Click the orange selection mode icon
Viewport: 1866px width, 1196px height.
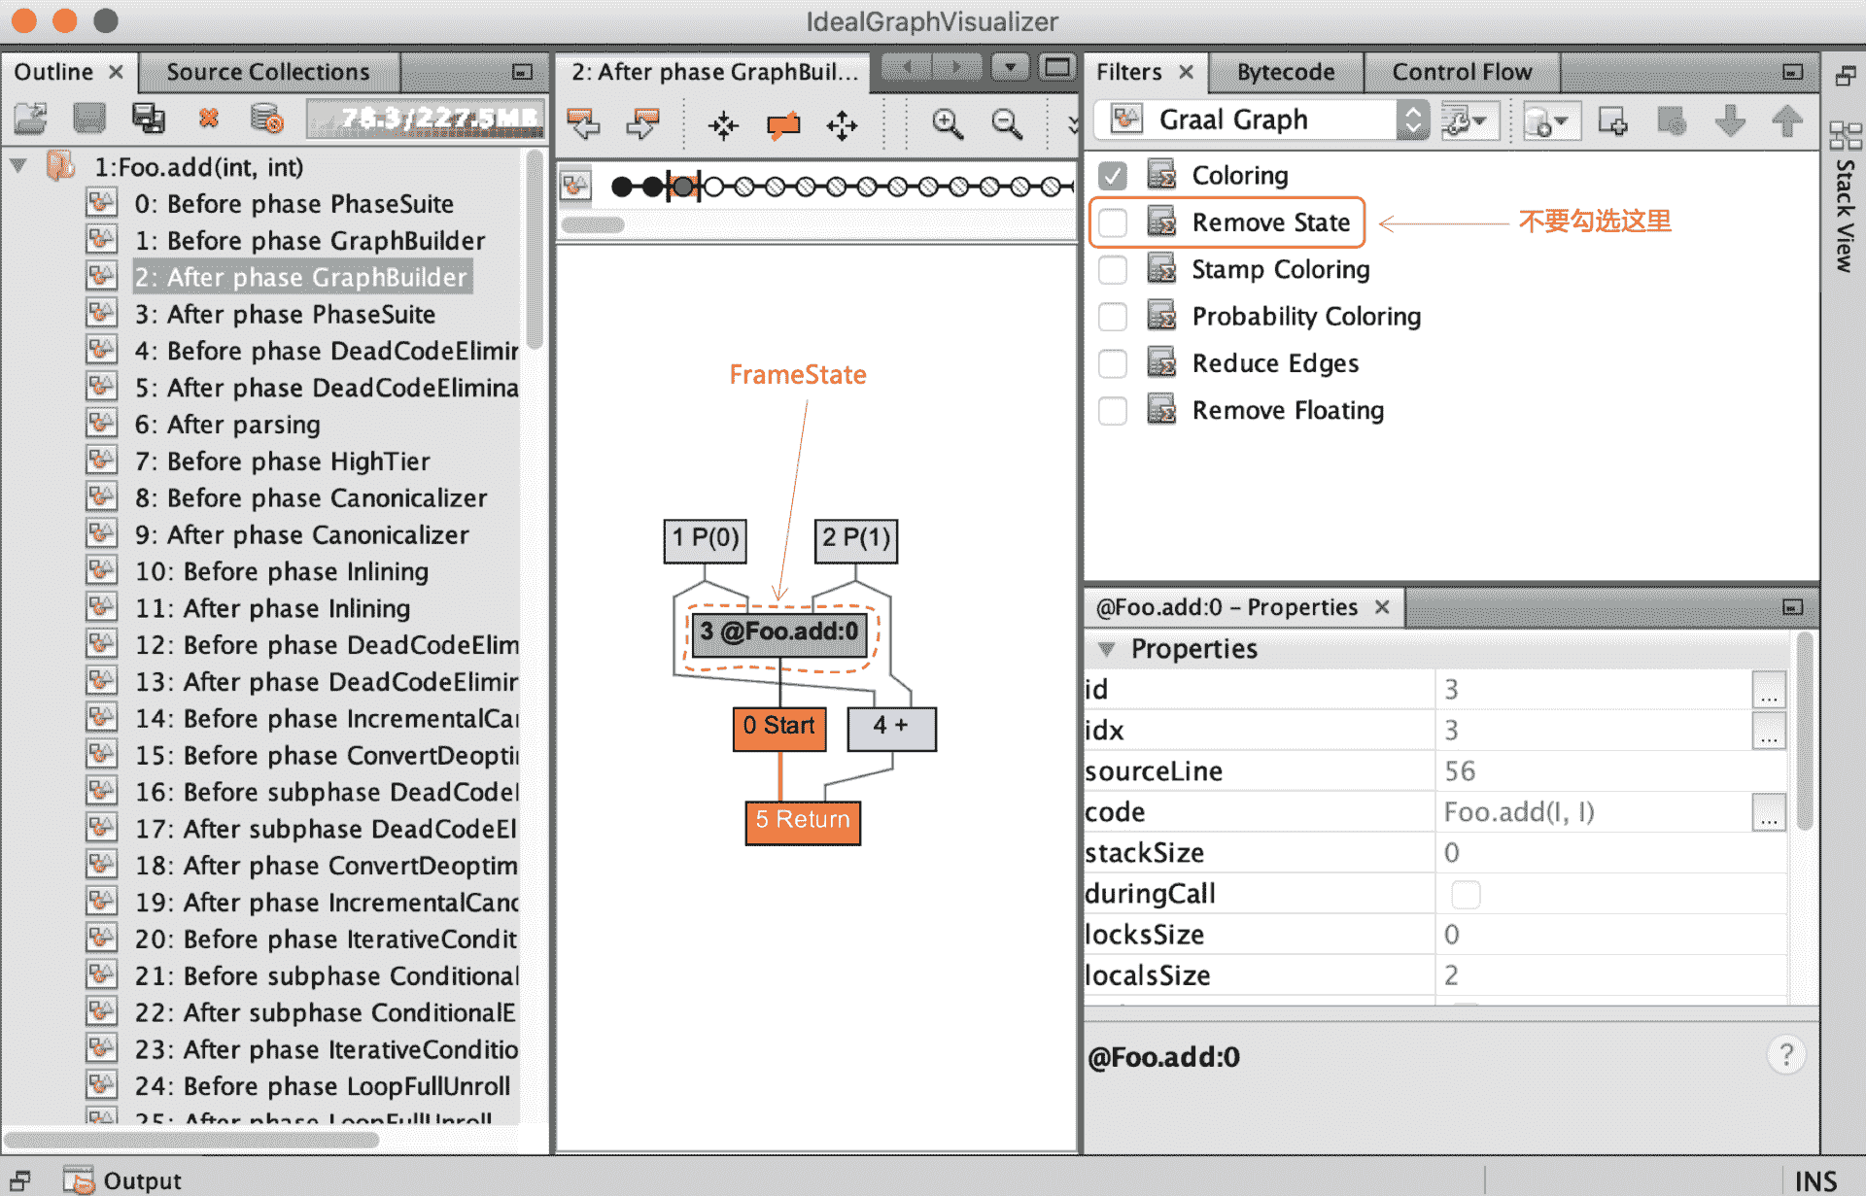tap(782, 124)
